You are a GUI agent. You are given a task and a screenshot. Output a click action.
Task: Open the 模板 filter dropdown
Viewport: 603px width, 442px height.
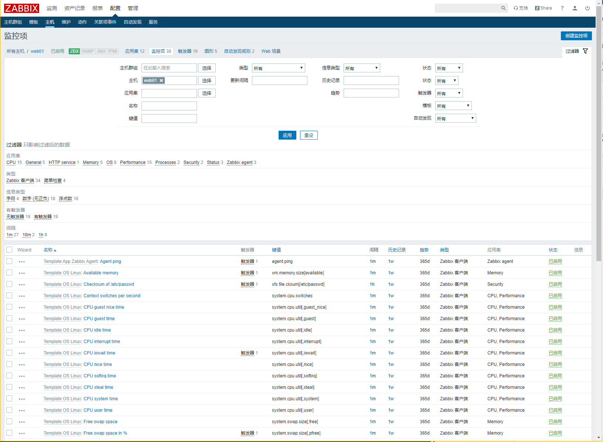tap(453, 106)
